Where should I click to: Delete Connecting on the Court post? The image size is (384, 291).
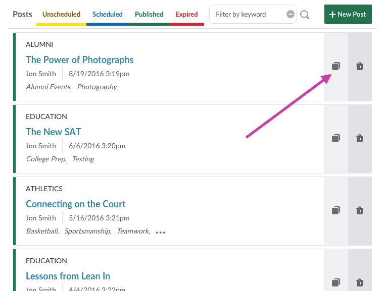tap(360, 210)
